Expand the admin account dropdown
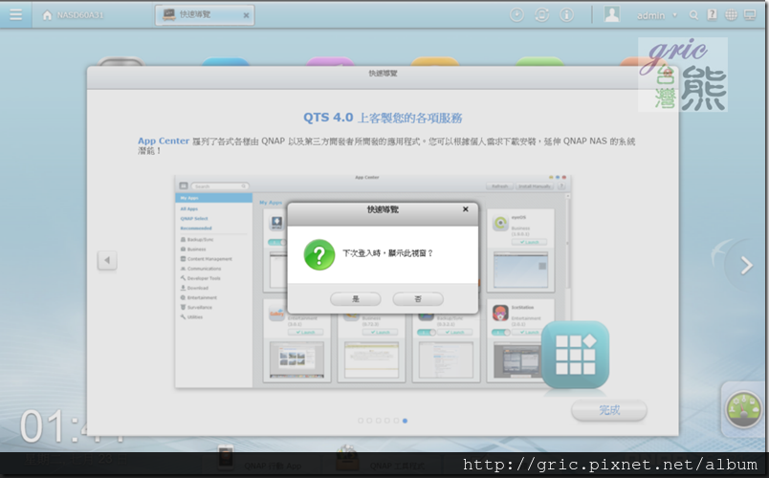769x478 pixels. pyautogui.click(x=675, y=15)
